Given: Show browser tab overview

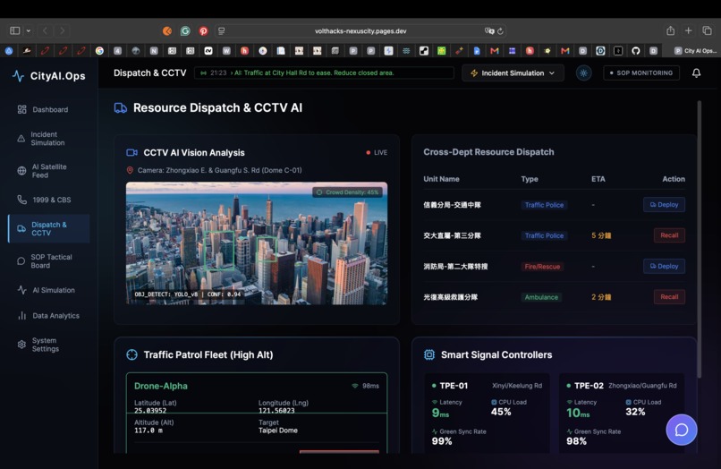Looking at the screenshot, I should 707,30.
